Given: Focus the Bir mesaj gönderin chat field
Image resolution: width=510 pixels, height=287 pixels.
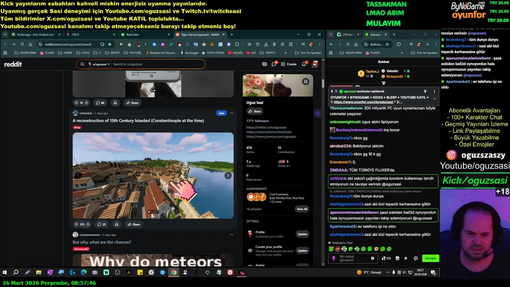Looking at the screenshot, I should click(x=353, y=258).
